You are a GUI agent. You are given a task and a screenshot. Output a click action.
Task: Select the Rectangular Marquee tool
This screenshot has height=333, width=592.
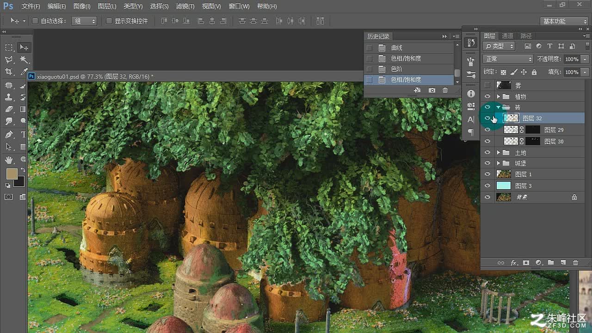tap(9, 47)
